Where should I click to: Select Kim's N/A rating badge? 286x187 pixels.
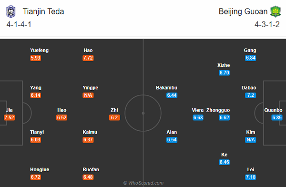coord(251,140)
